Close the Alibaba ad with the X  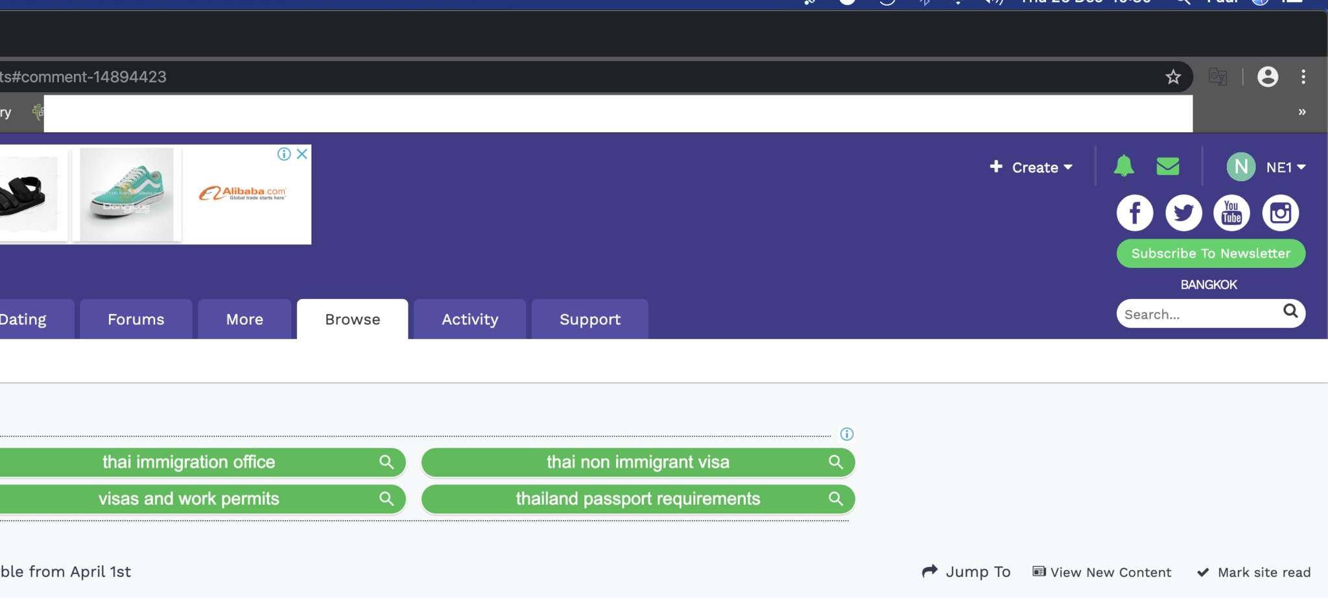301,154
